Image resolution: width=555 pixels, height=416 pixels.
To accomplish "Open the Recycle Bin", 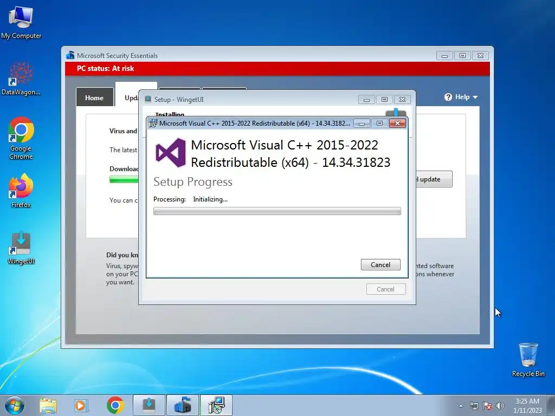I will pos(528,360).
